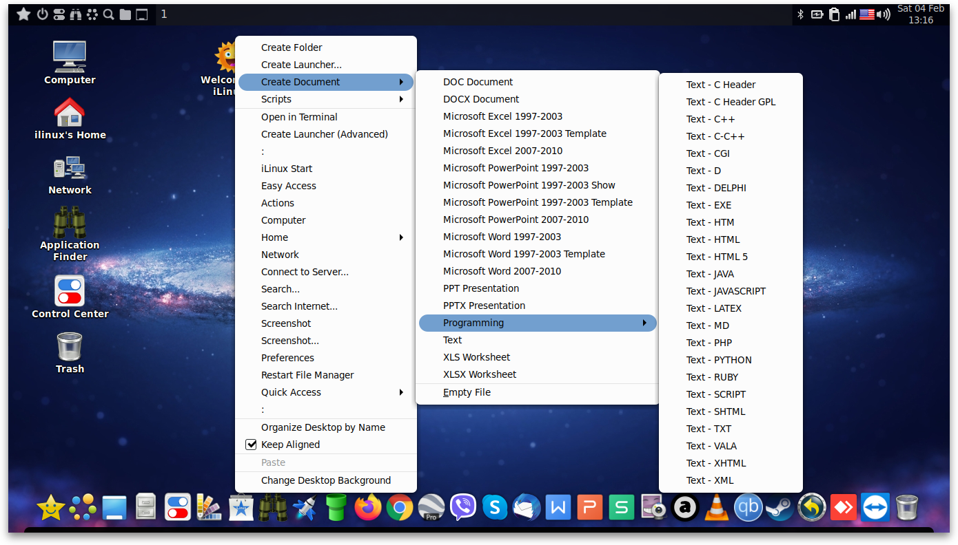Expand the Home submenu arrow

point(401,237)
